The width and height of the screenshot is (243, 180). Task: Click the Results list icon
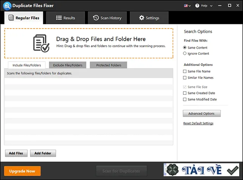(59, 18)
